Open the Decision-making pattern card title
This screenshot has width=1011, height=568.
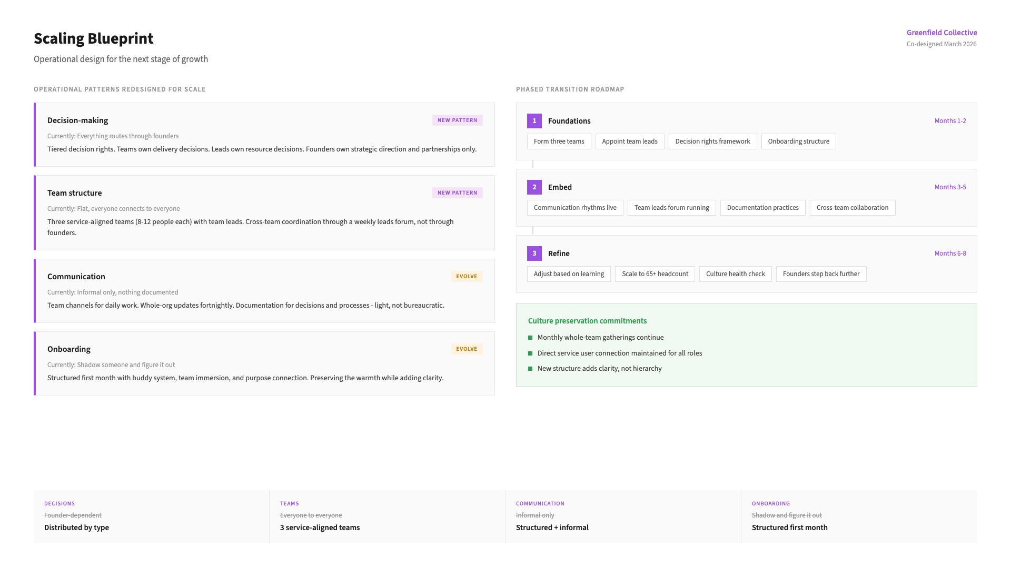[x=77, y=120]
